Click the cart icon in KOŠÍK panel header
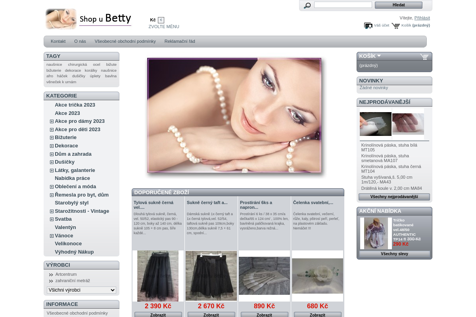Screen dimensions: 476x317 pyautogui.click(x=424, y=57)
